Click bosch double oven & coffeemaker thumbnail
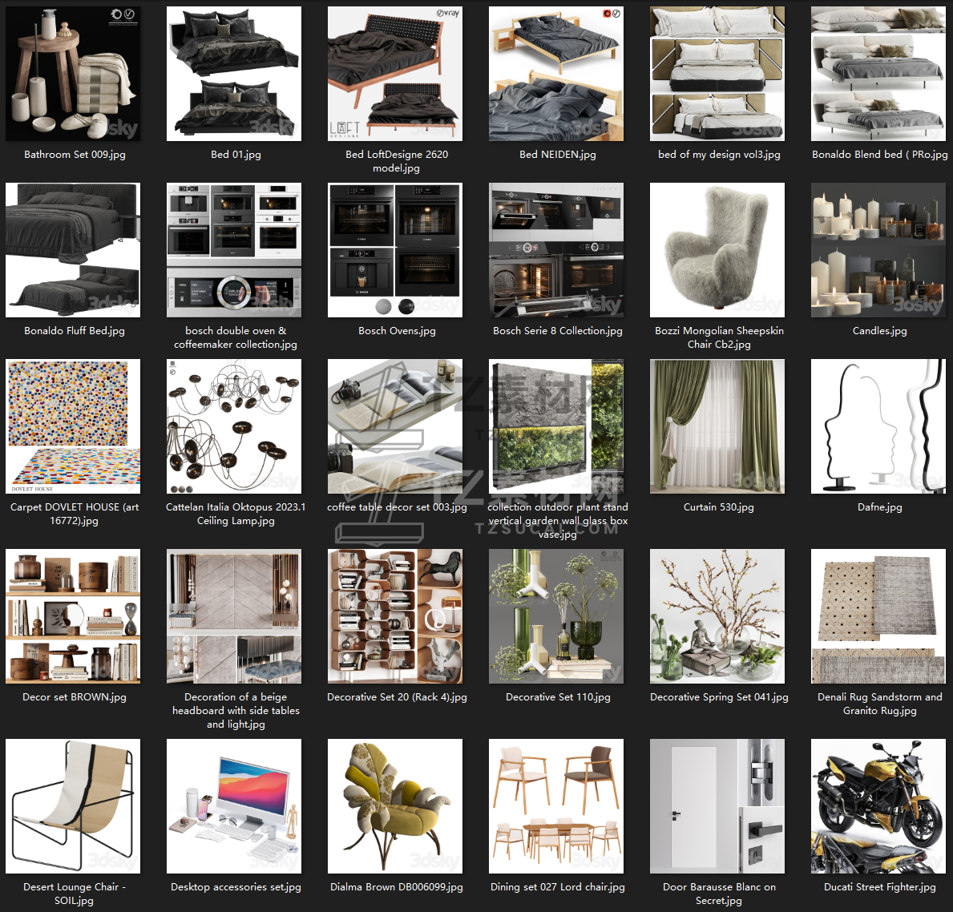The width and height of the screenshot is (953, 912). coord(234,250)
